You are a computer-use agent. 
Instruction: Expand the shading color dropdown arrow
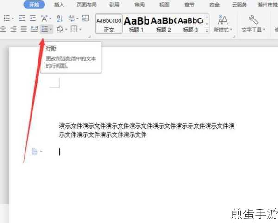point(66,29)
